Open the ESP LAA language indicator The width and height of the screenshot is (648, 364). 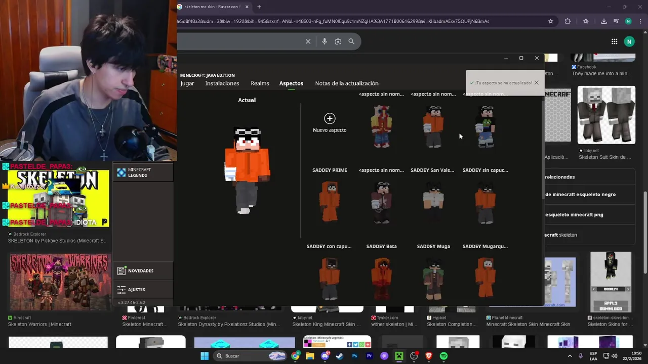593,356
